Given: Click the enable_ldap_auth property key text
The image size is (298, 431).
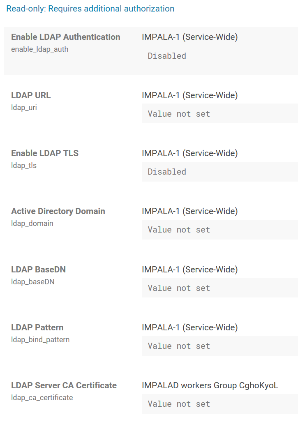Looking at the screenshot, I should pos(40,49).
